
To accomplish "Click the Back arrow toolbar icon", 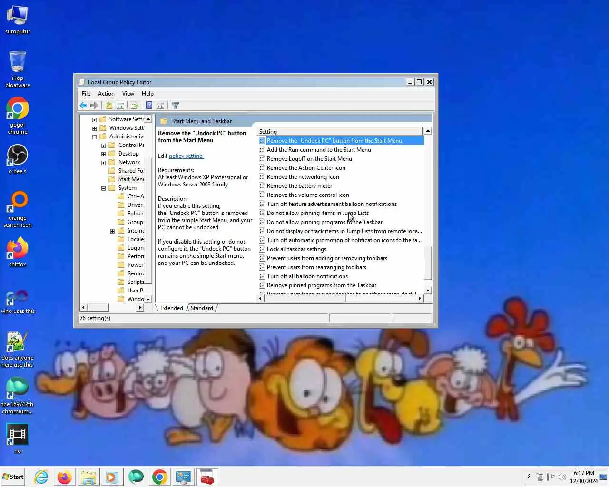I will [84, 106].
